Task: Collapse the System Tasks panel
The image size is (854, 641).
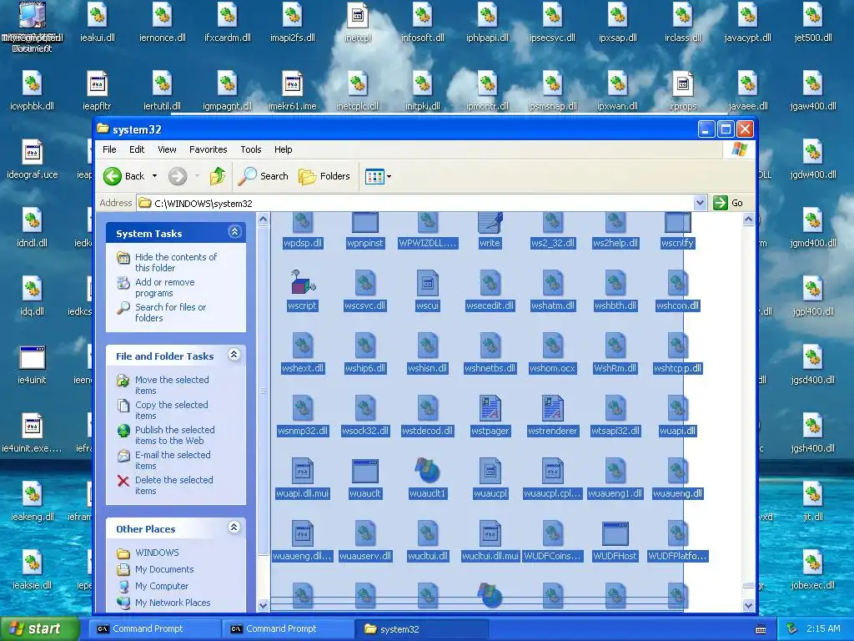Action: [x=234, y=232]
